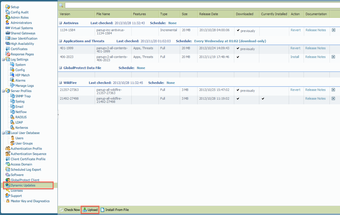Collapse the Applications and Threats section
The height and width of the screenshot is (215, 340).
tap(61, 41)
